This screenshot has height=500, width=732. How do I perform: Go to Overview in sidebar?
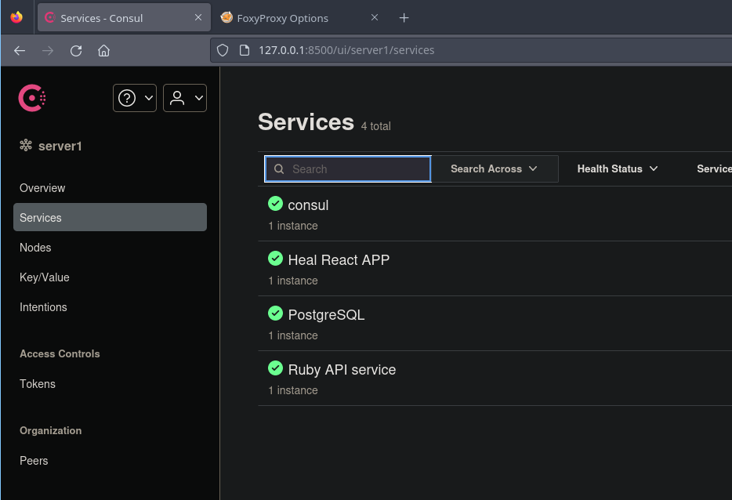[x=42, y=187]
